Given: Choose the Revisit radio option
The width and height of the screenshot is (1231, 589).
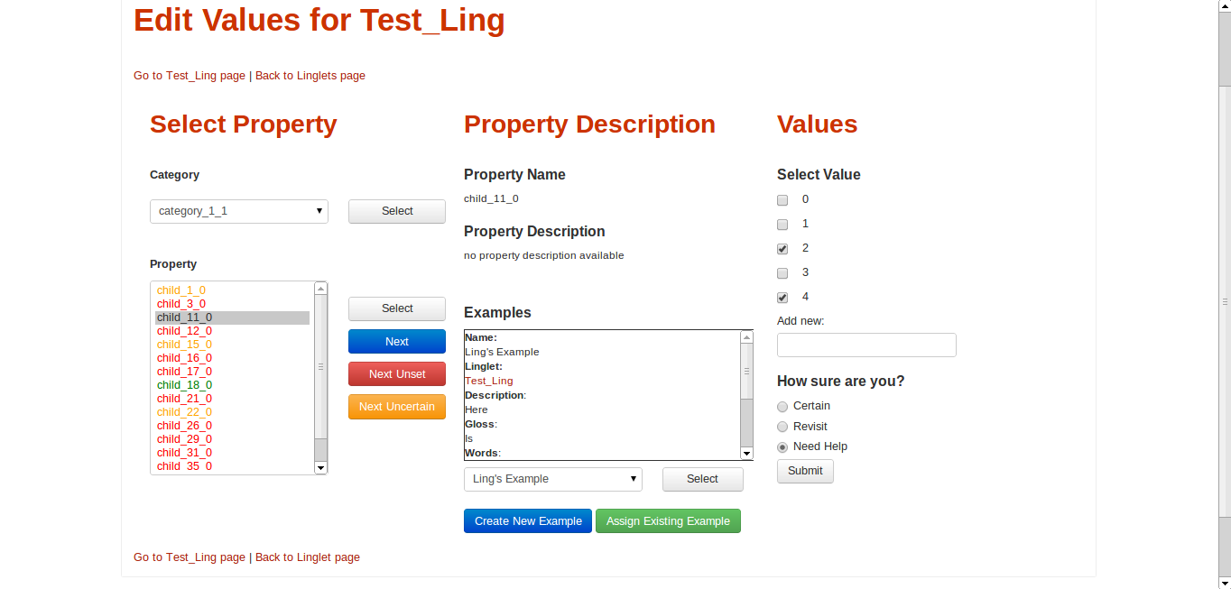Looking at the screenshot, I should (782, 427).
